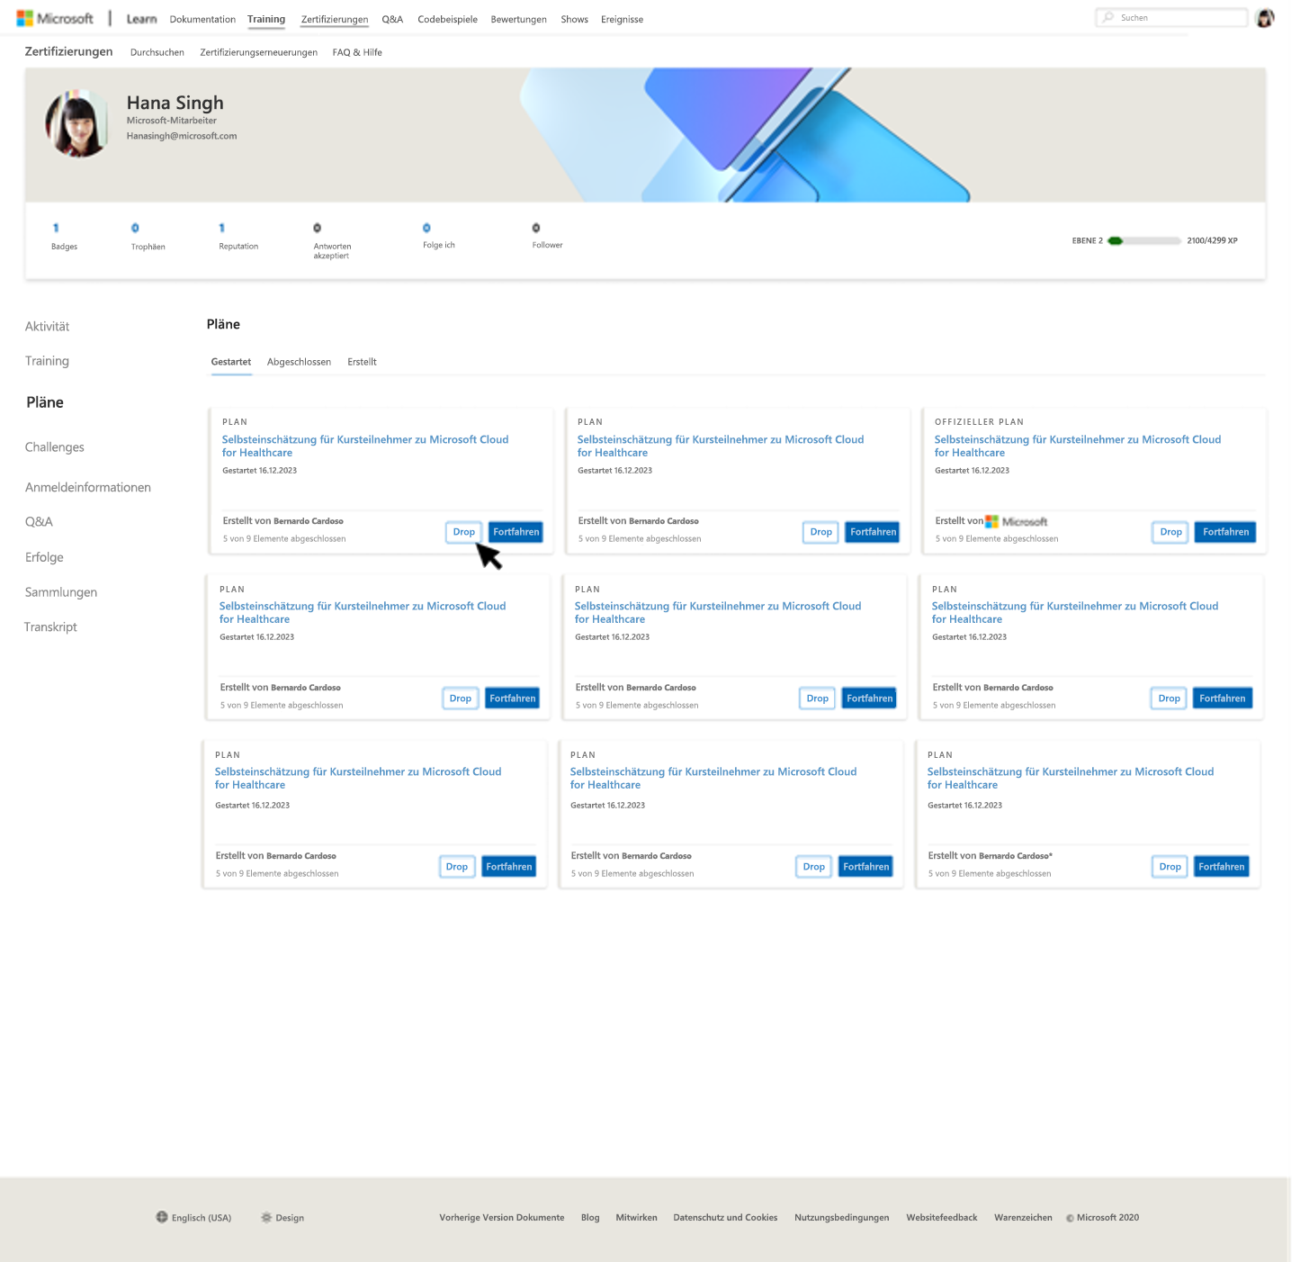The width and height of the screenshot is (1309, 1262).
Task: Select Pläne in the left sidebar
Action: coord(44,402)
